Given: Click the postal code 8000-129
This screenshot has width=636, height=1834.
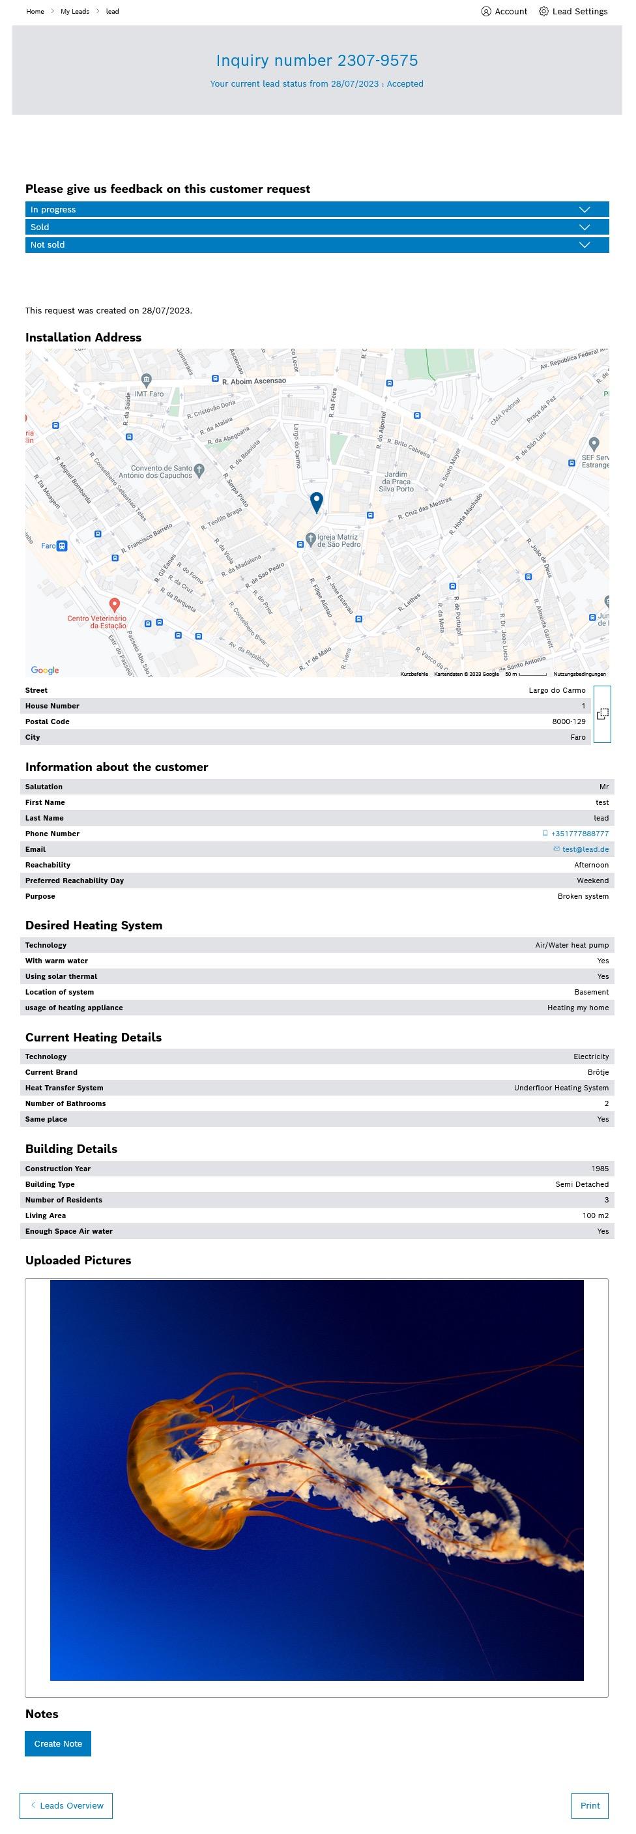Looking at the screenshot, I should [568, 721].
